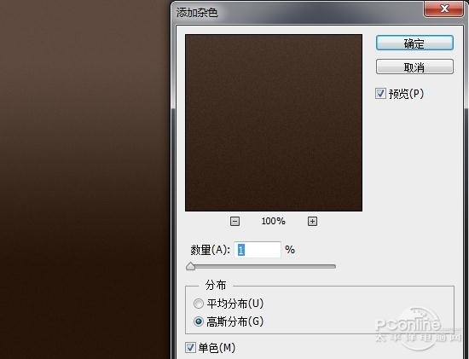
Task: Click the 分布 group box heading
Action: (x=216, y=286)
